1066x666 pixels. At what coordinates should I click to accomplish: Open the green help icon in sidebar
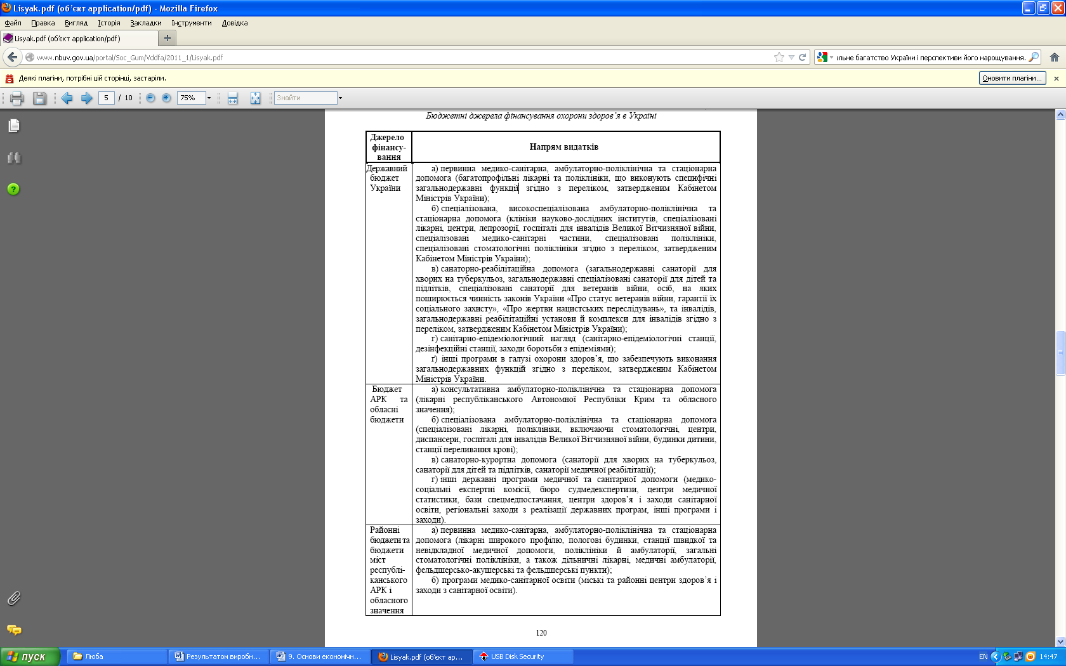(13, 189)
